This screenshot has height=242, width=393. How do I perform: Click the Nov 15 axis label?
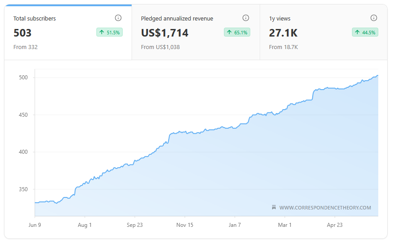click(185, 225)
